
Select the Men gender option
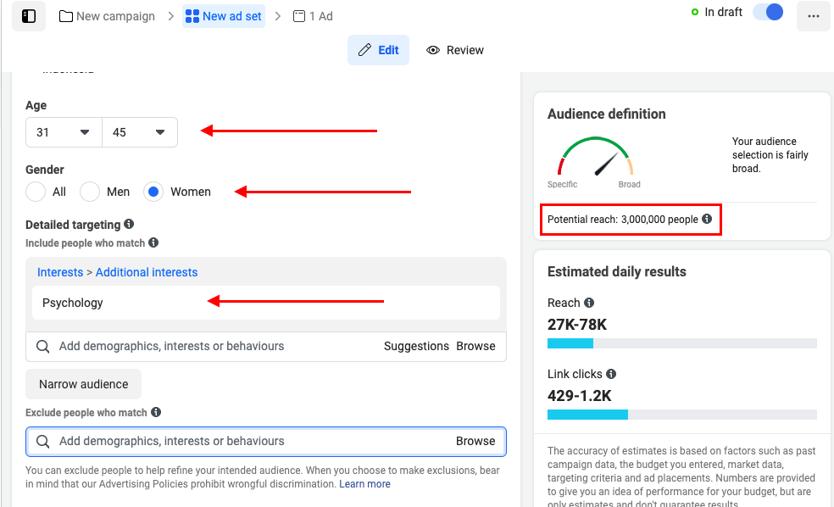click(90, 192)
